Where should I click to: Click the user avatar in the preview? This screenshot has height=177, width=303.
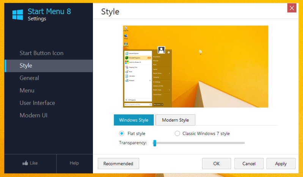pos(161,50)
